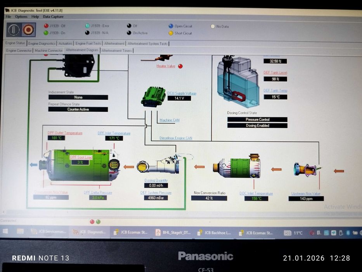Switch to the Actuators tab

pyautogui.click(x=65, y=44)
